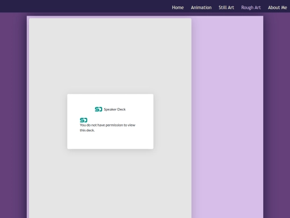The width and height of the screenshot is (290, 218).
Task: Go to the Animation section
Action: coord(201,8)
